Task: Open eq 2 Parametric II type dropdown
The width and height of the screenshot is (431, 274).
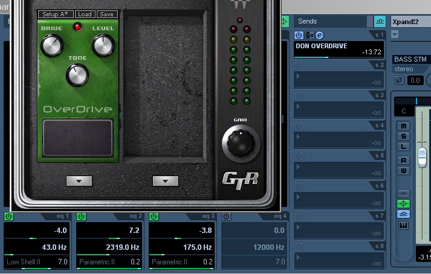Action: tap(97, 262)
